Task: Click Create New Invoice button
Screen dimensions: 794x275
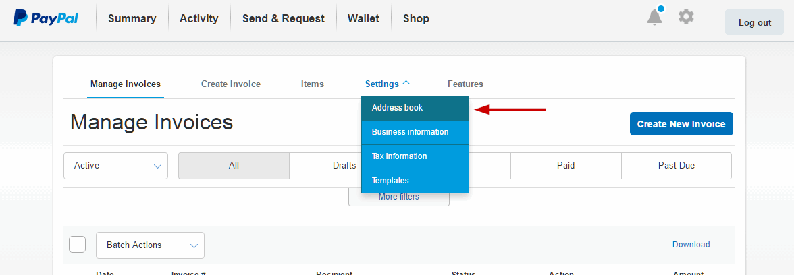Action: click(x=681, y=124)
